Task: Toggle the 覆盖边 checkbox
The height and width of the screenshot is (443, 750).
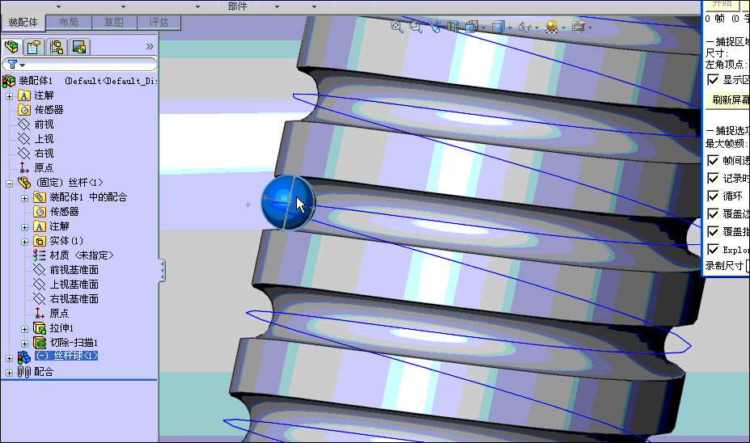Action: [x=713, y=213]
